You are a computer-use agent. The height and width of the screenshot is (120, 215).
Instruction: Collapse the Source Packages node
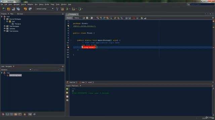coord(4,19)
